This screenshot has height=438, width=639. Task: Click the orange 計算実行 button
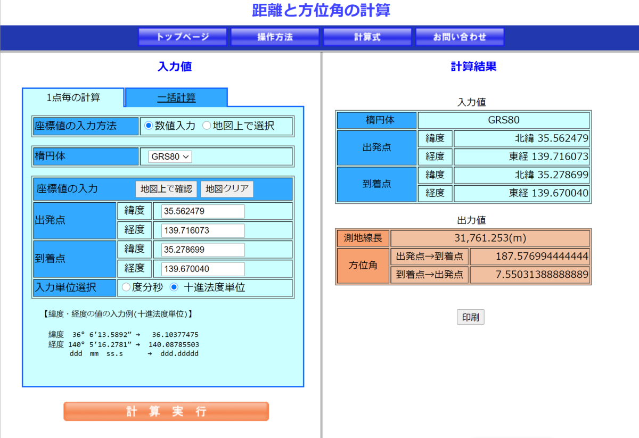(166, 411)
